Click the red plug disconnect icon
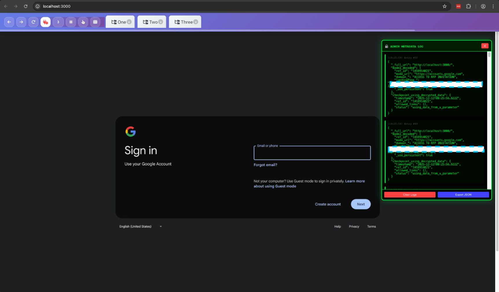The image size is (499, 292). [45, 22]
